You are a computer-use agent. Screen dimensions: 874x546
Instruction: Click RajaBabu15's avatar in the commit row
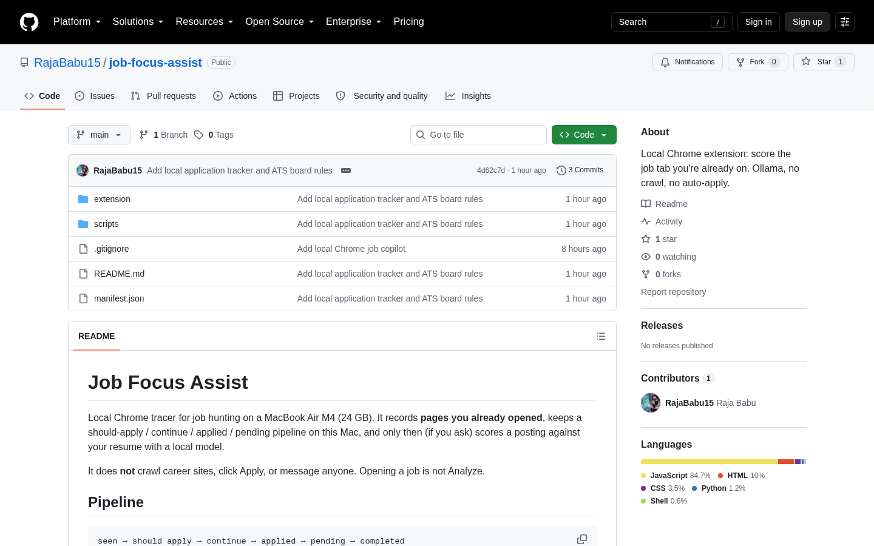tap(83, 170)
